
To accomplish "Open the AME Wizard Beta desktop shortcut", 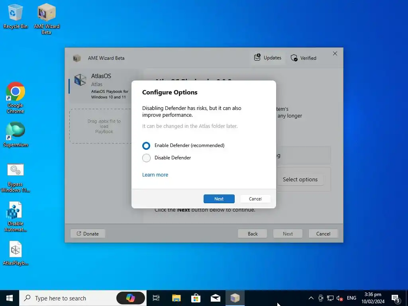I will (x=46, y=19).
